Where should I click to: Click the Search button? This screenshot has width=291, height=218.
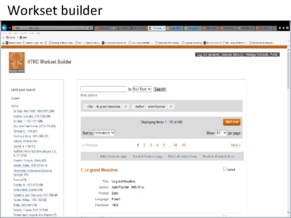pyautogui.click(x=160, y=89)
